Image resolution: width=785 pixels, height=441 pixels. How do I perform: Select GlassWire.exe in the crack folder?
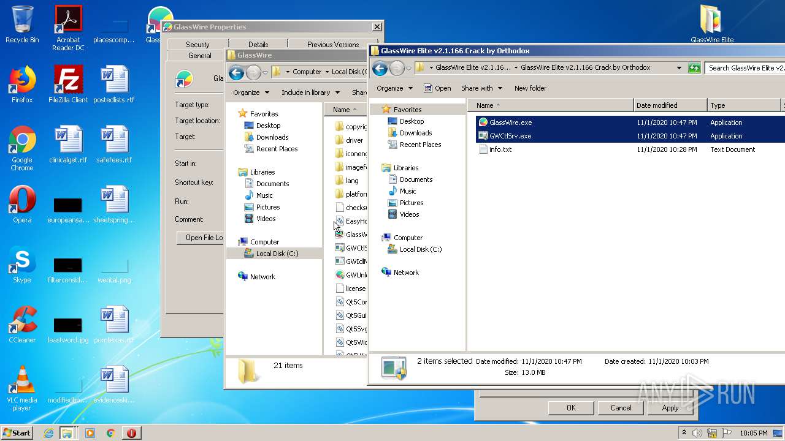(510, 123)
